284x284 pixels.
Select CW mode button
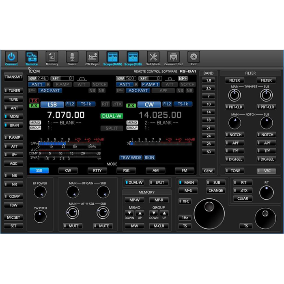coord(68,170)
